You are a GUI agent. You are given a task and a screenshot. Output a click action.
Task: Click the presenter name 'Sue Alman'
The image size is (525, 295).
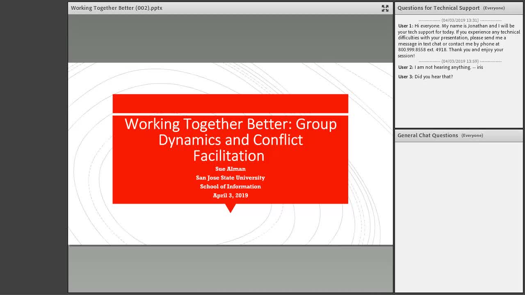231,169
